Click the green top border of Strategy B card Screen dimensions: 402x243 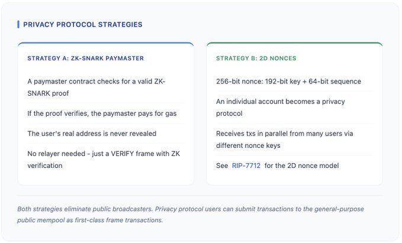(x=294, y=43)
